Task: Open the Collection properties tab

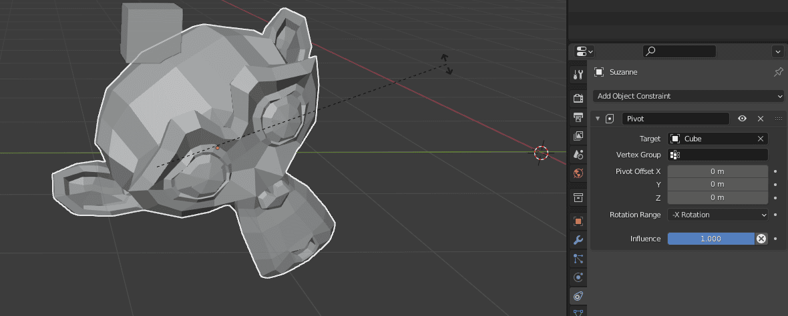Action: click(578, 197)
